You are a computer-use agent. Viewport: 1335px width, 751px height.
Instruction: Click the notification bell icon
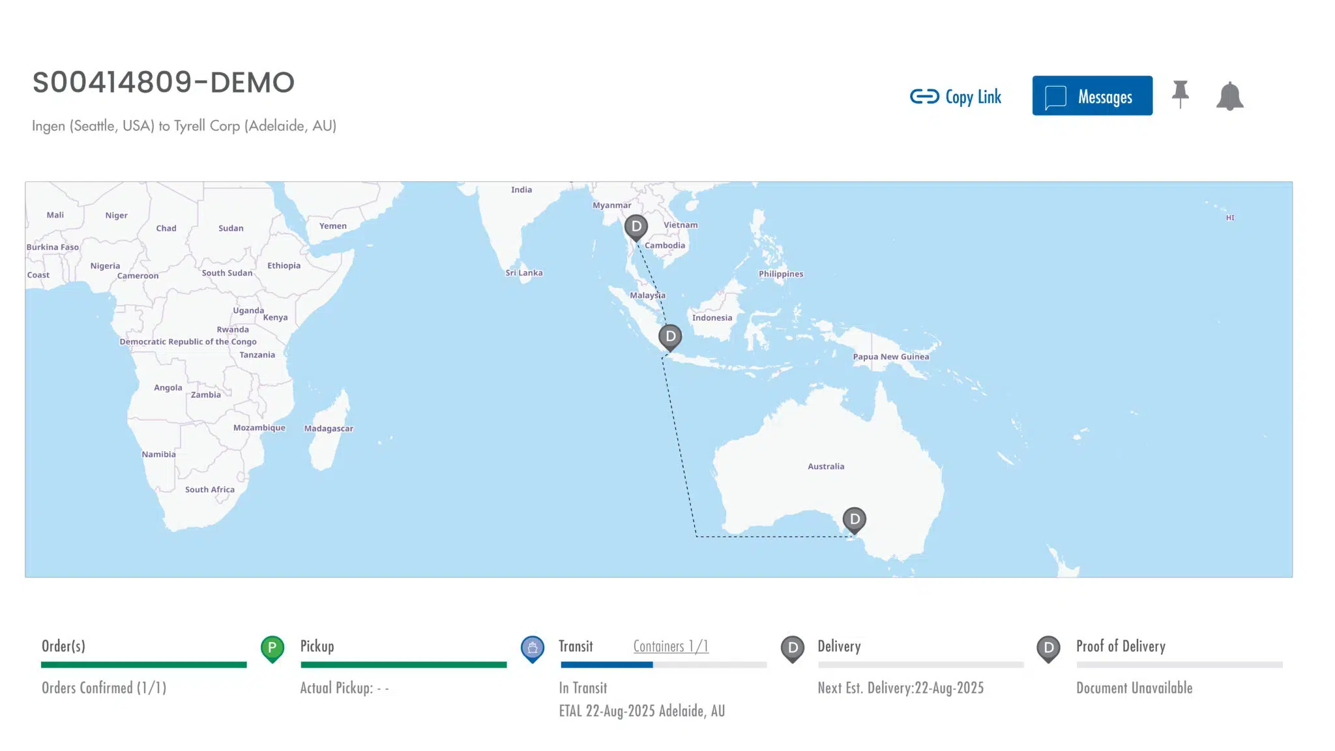click(1229, 96)
